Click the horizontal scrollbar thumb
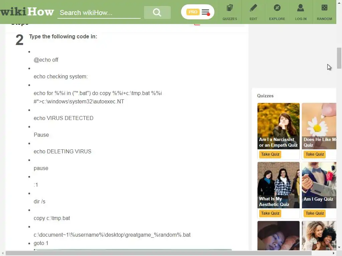 tap(159, 253)
